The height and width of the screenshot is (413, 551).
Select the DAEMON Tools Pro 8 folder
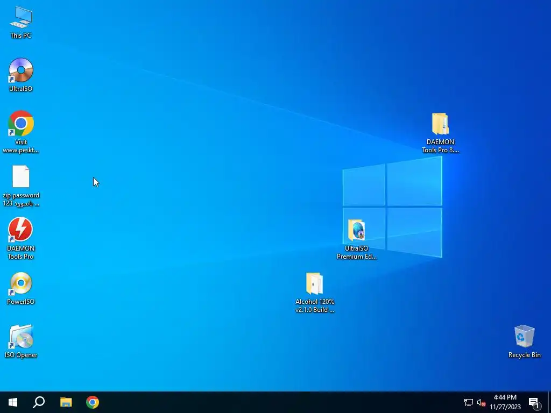(440, 133)
